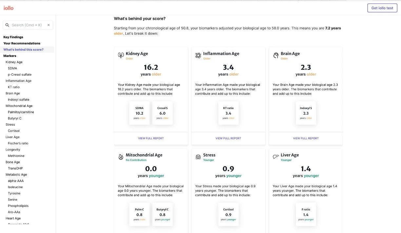401x233 pixels.
Task: Clear search with the X icon
Action: point(48,25)
